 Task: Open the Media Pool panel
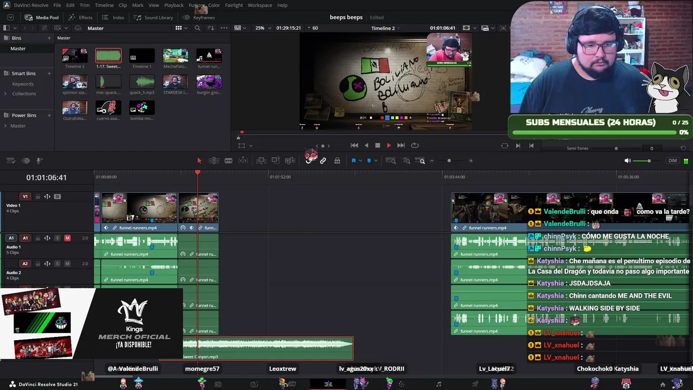[42, 17]
